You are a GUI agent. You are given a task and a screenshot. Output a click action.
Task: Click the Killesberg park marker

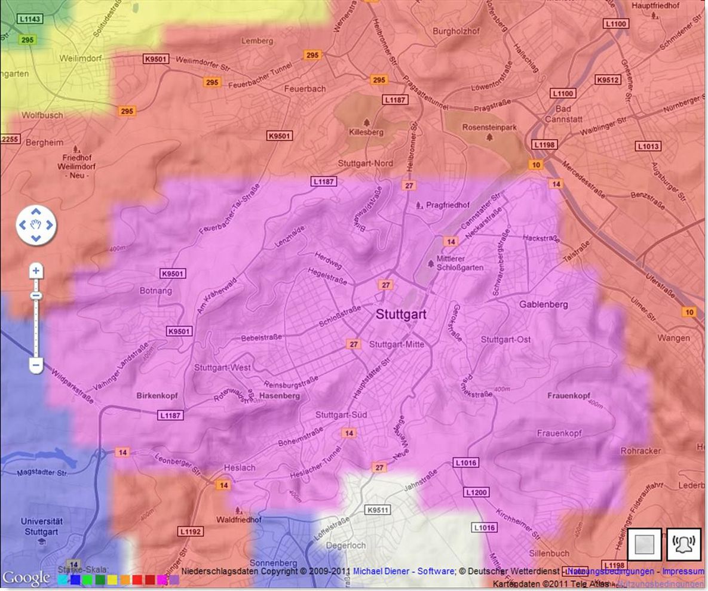367,131
